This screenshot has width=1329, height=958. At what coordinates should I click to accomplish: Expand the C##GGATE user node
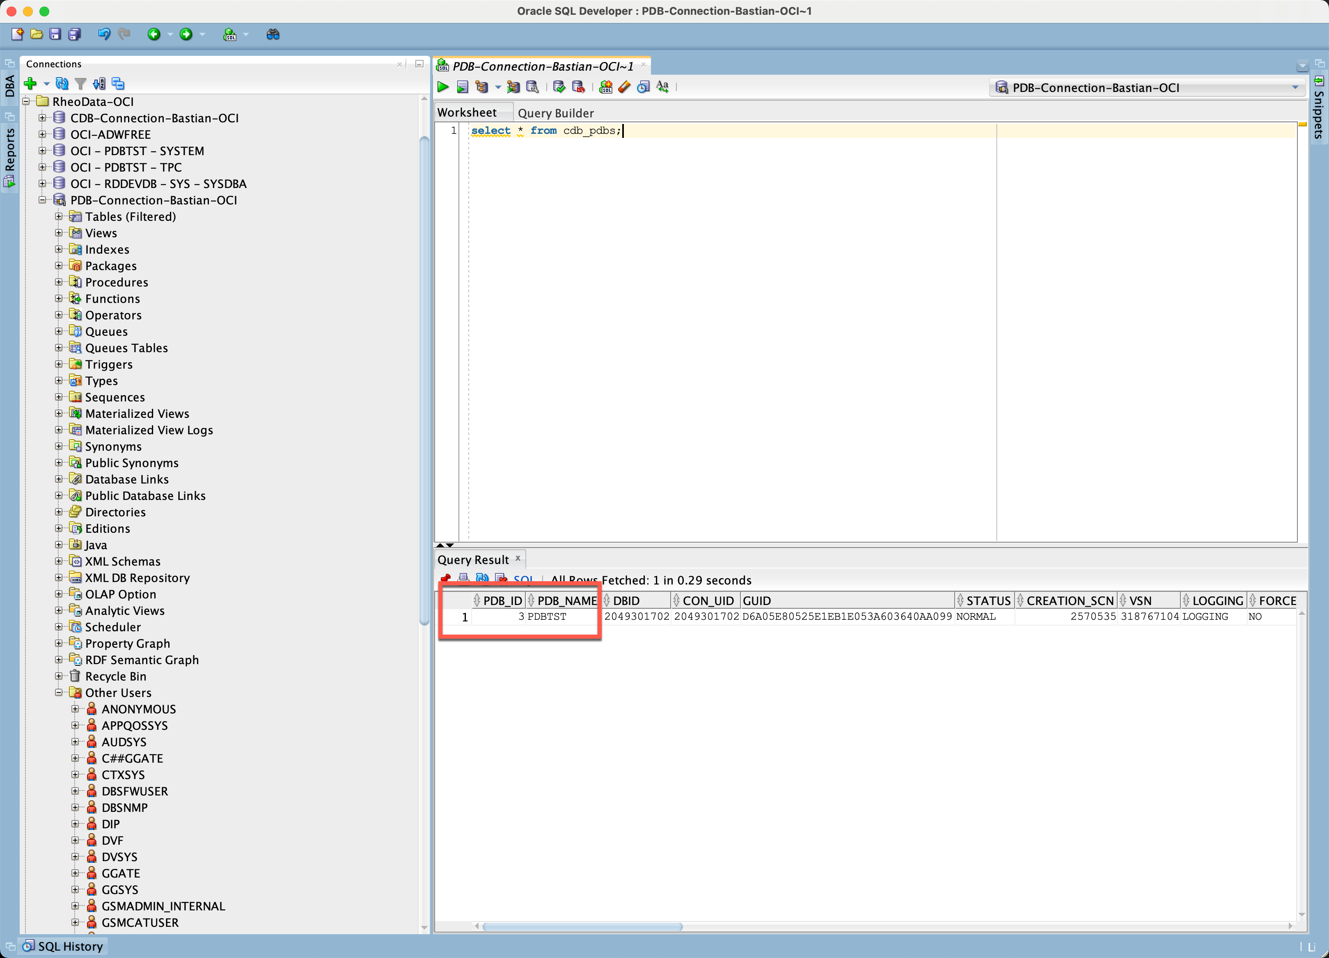[x=75, y=758]
